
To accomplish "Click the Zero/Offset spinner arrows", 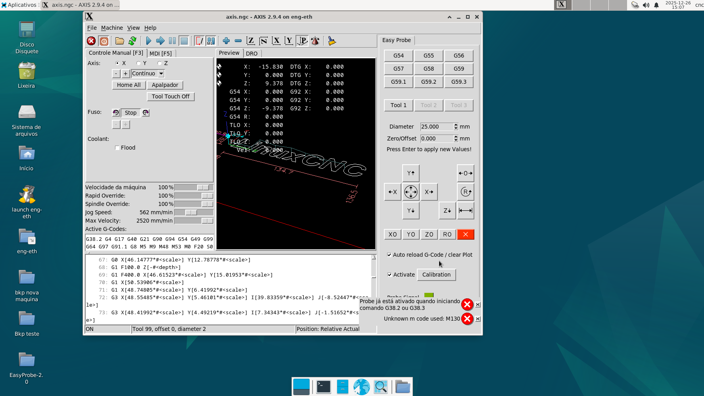I will pos(456,138).
